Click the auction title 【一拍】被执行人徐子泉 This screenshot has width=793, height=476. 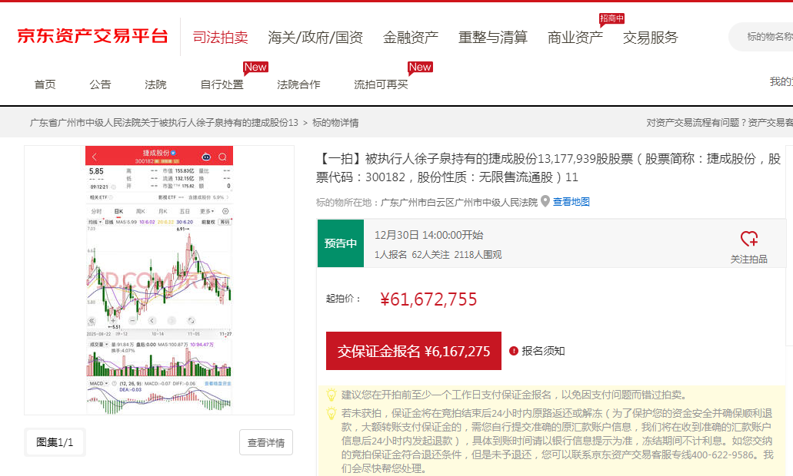coord(548,167)
